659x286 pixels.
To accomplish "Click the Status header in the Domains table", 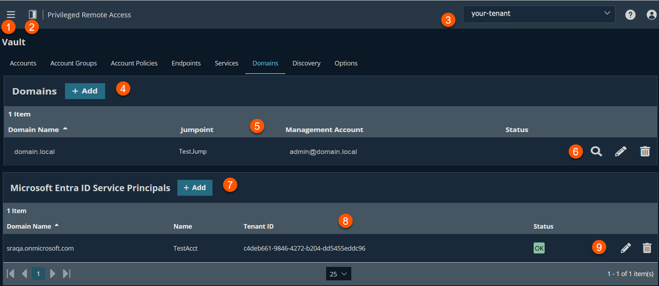I will [x=517, y=130].
